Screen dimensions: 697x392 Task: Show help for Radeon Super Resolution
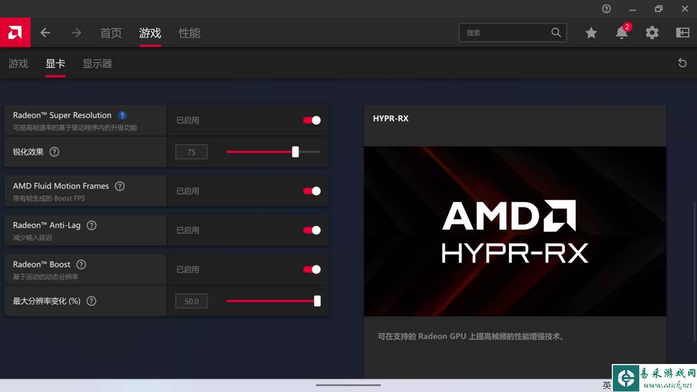(123, 115)
